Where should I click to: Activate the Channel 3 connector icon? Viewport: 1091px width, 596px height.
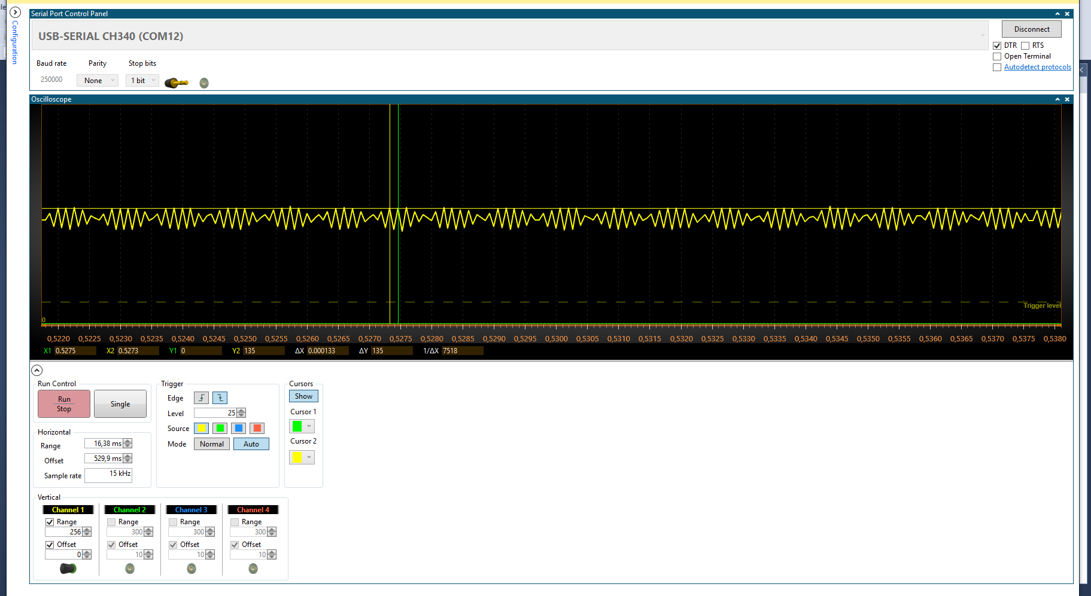click(x=192, y=569)
